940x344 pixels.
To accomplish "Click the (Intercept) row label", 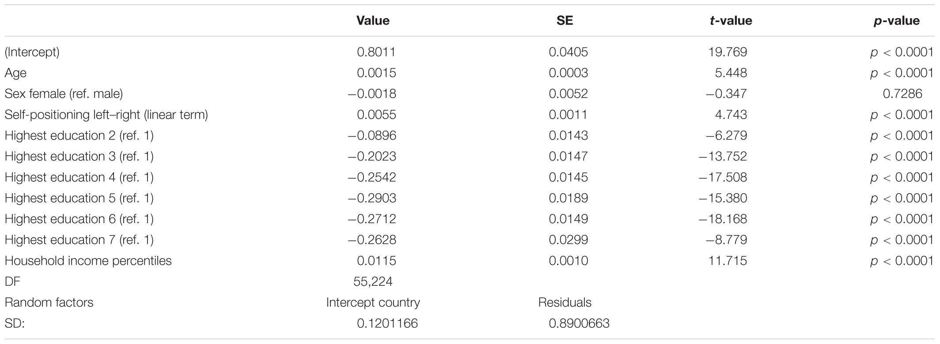I will (x=32, y=52).
